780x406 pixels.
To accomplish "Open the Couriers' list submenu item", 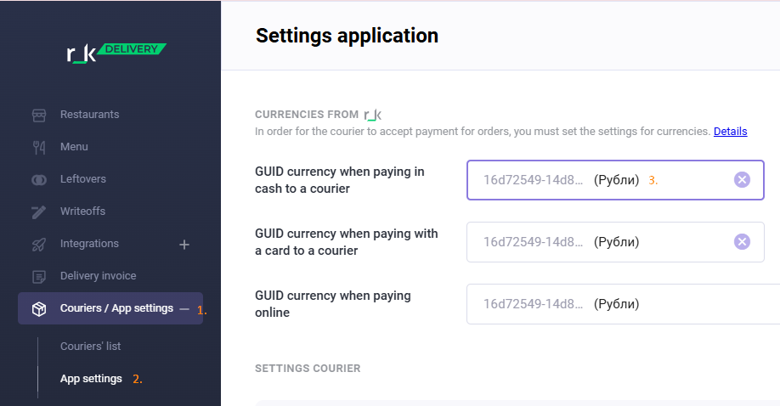I will (91, 347).
